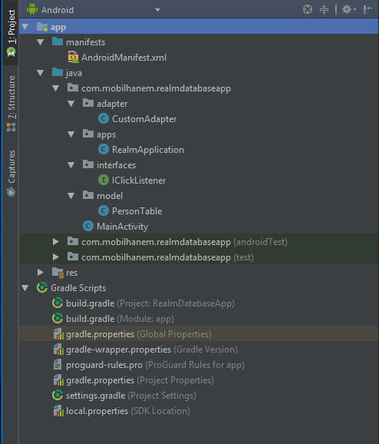
Task: Click the collapse all icon in toolbar
Action: [x=324, y=9]
